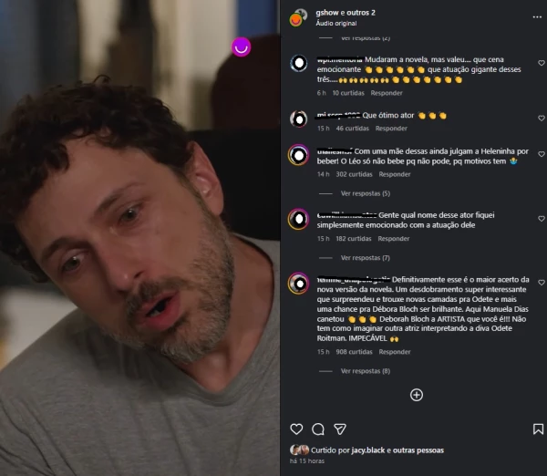Image resolution: width=547 pixels, height=476 pixels.
Task: Reply to the comment with 908 curtidas
Action: click(395, 352)
